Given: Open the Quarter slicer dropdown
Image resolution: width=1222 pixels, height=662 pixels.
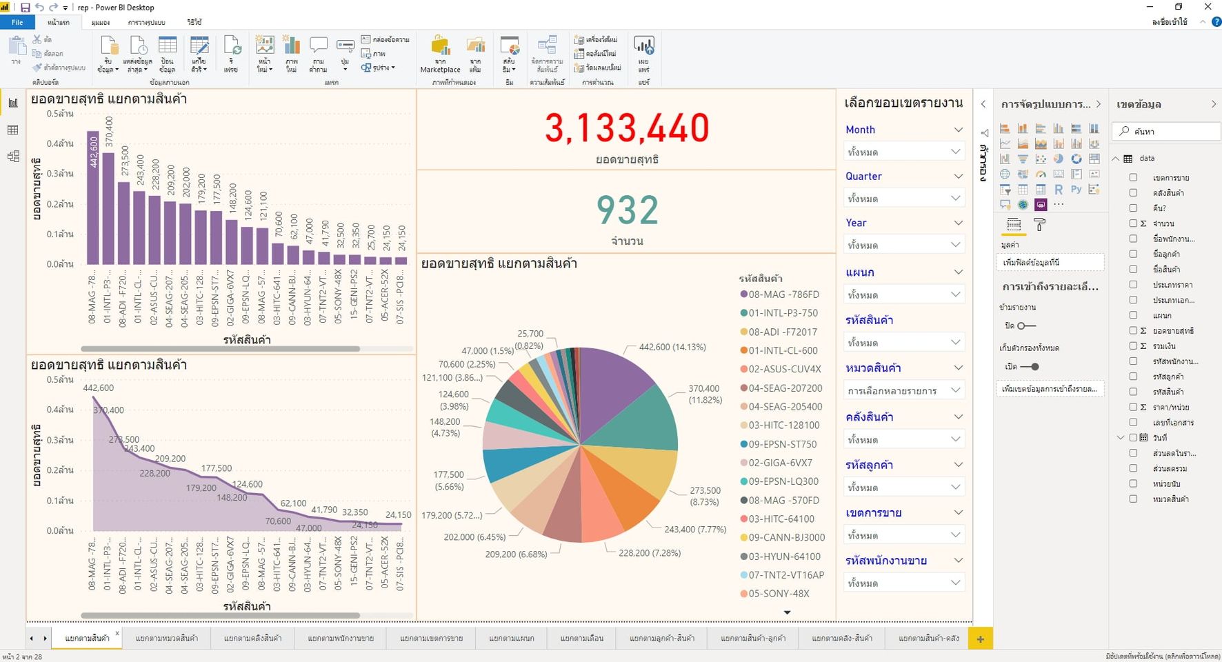Looking at the screenshot, I should pyautogui.click(x=904, y=199).
